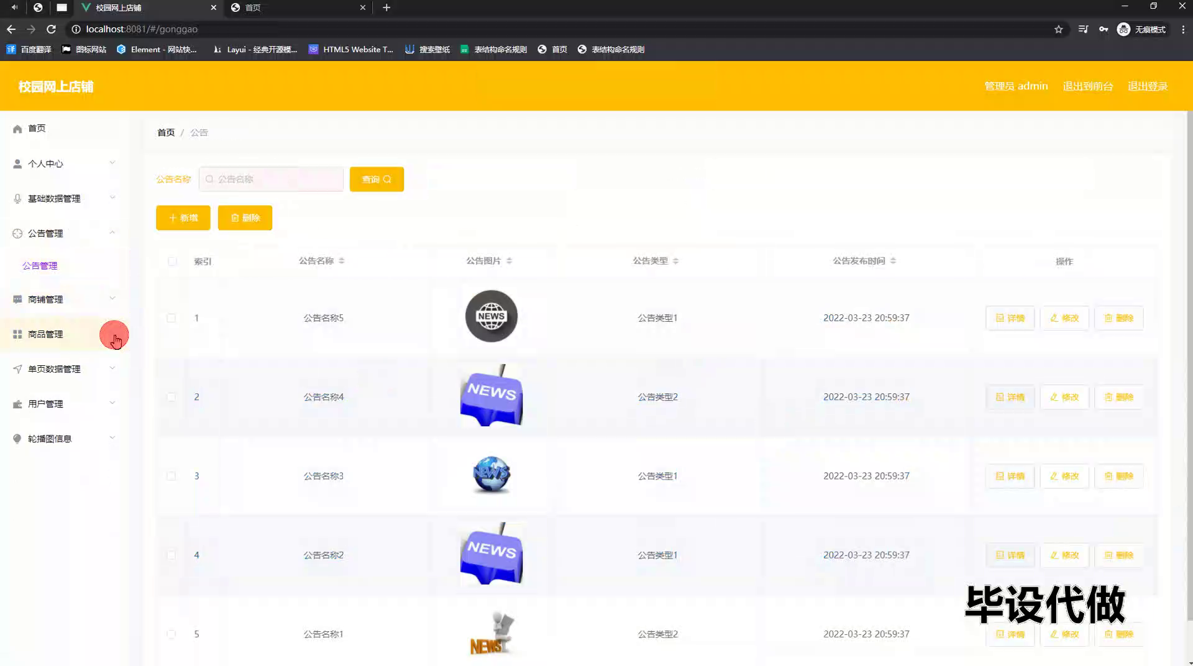1193x666 pixels.
Task: Click the password key icon in toolbar
Action: pyautogui.click(x=1104, y=29)
